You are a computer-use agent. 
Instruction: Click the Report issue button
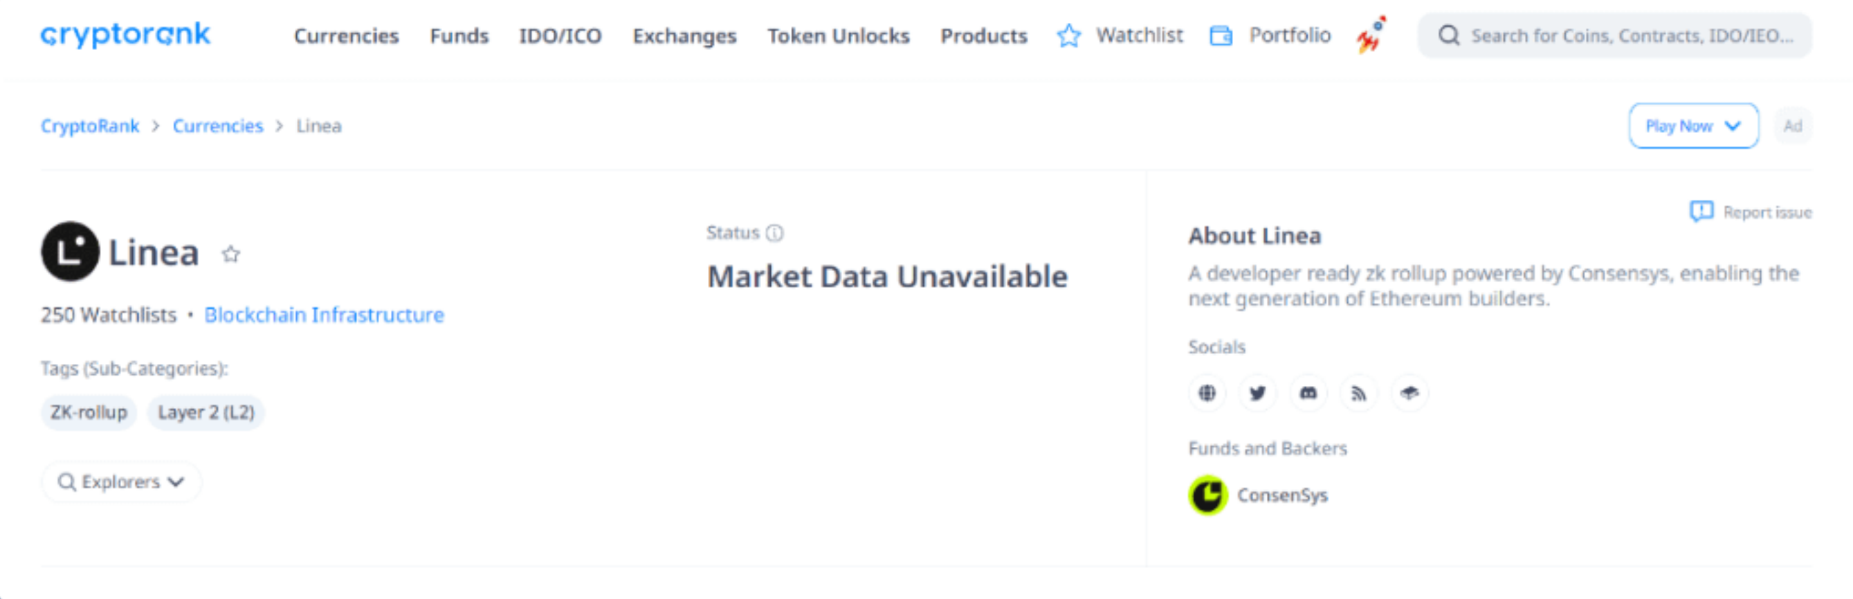click(x=1751, y=212)
